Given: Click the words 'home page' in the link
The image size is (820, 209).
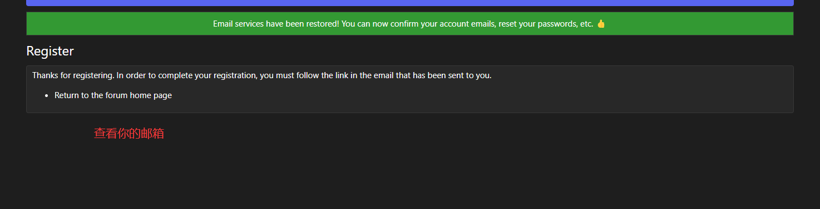Looking at the screenshot, I should [x=151, y=95].
